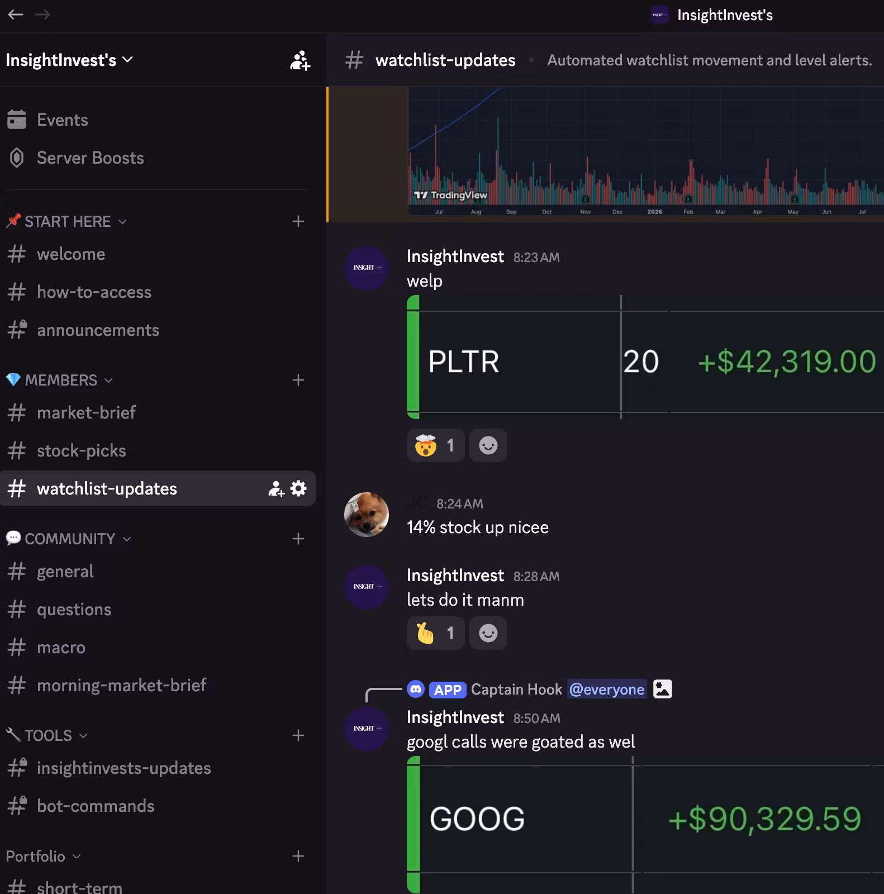Select the watchlist-updates channel in sidebar

click(x=158, y=488)
